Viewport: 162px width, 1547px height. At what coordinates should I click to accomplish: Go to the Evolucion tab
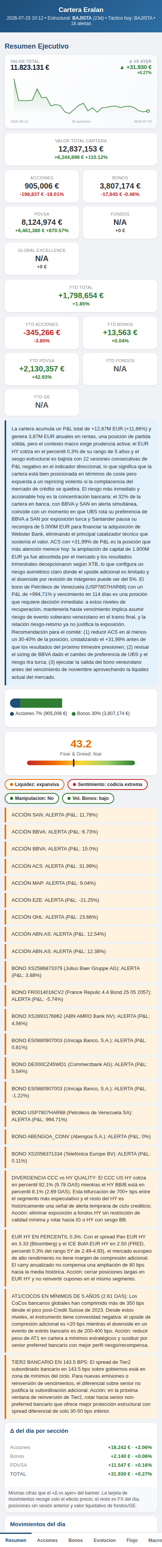click(x=105, y=1540)
